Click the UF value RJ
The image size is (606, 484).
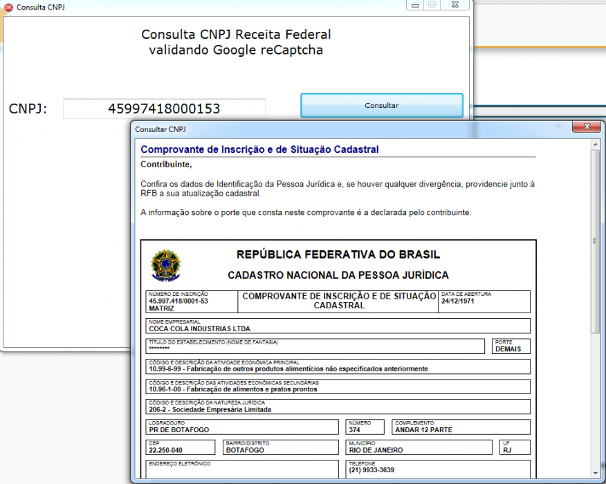click(x=507, y=450)
